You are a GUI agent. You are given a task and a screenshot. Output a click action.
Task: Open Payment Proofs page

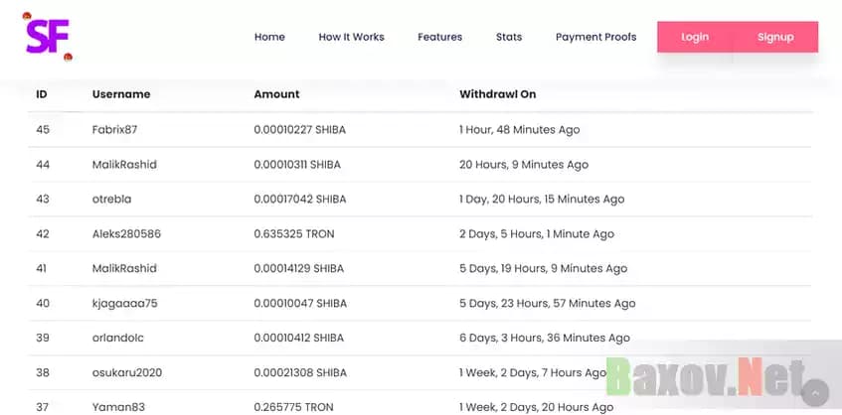[595, 37]
